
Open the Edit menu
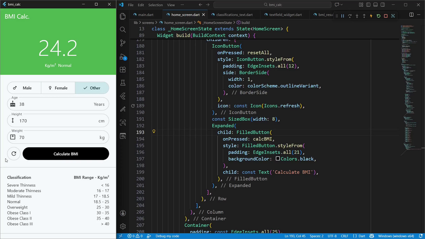[x=141, y=5]
